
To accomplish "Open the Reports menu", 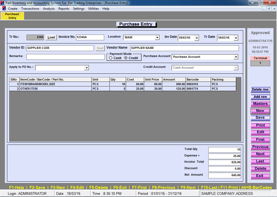I will point(64,9).
